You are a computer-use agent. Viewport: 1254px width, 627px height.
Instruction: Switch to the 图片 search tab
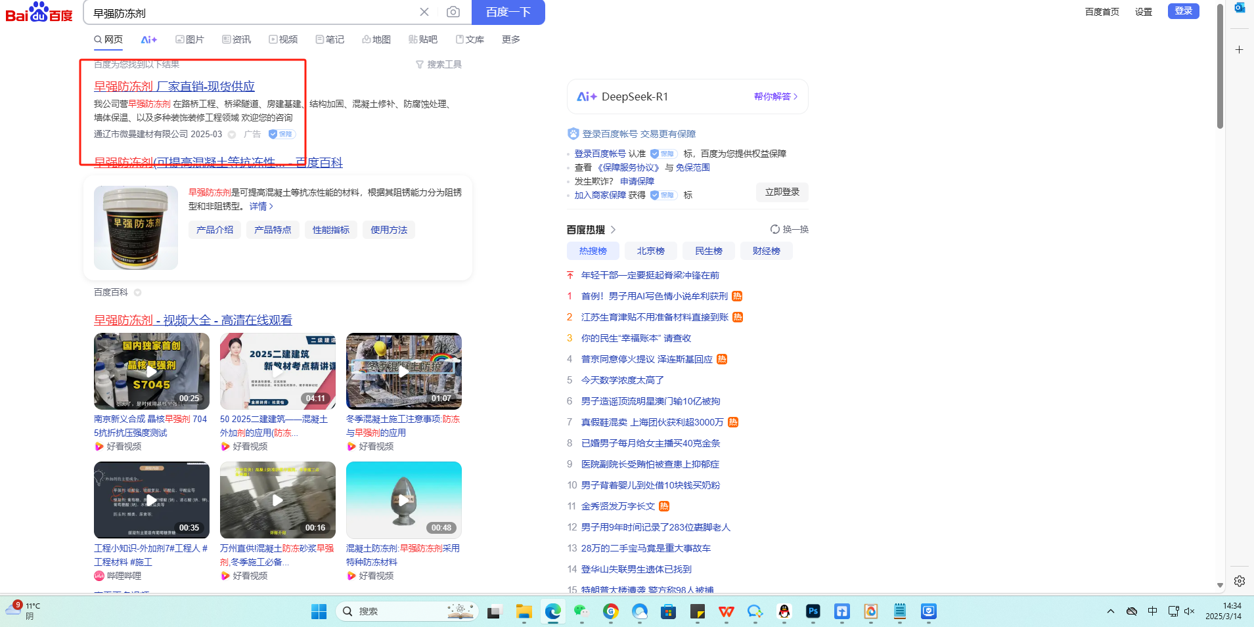click(x=190, y=39)
